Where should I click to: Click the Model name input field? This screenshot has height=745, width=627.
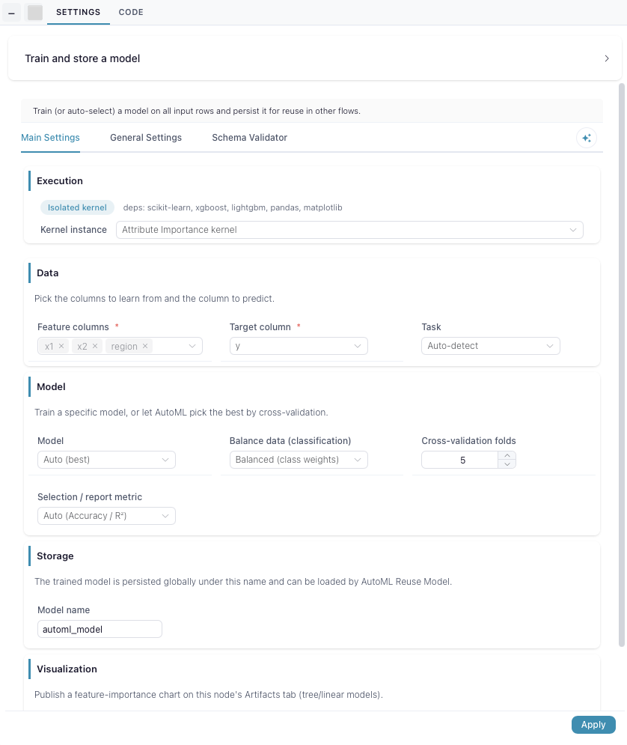click(x=100, y=629)
